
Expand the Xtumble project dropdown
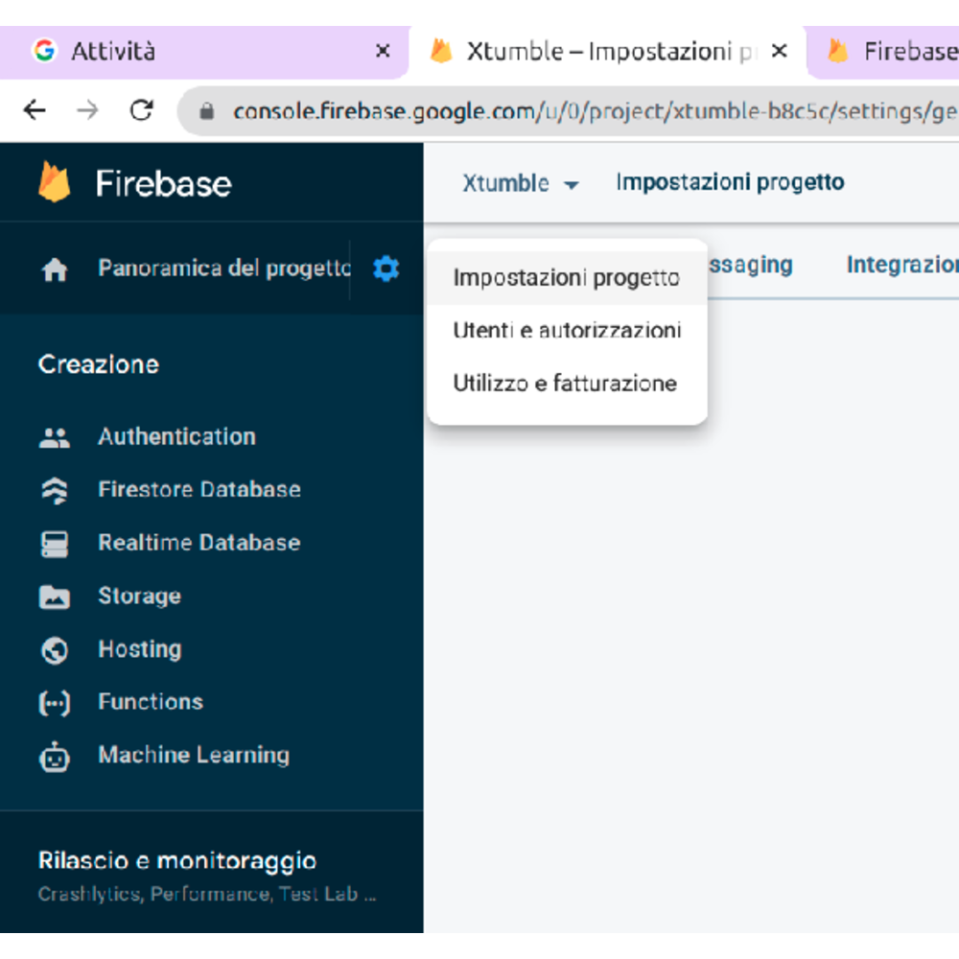[521, 183]
